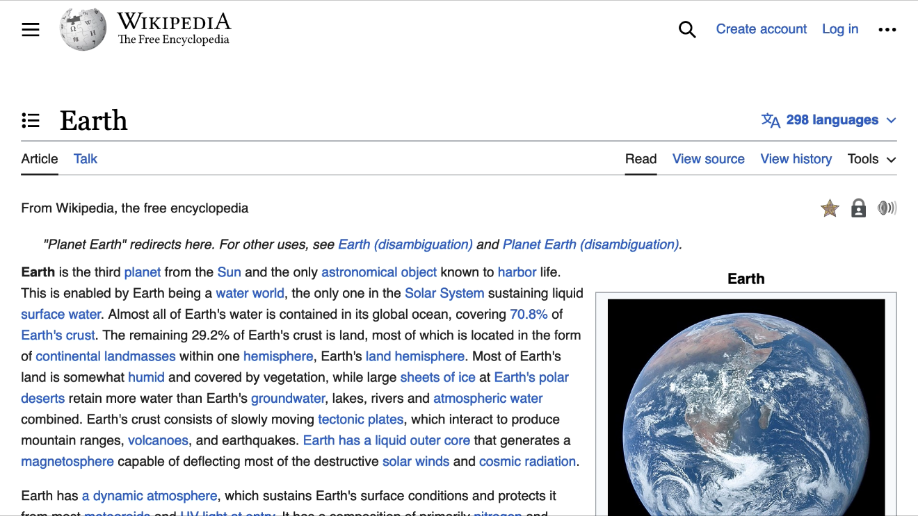Toggle the table of contents icon
The width and height of the screenshot is (918, 516).
tap(31, 121)
